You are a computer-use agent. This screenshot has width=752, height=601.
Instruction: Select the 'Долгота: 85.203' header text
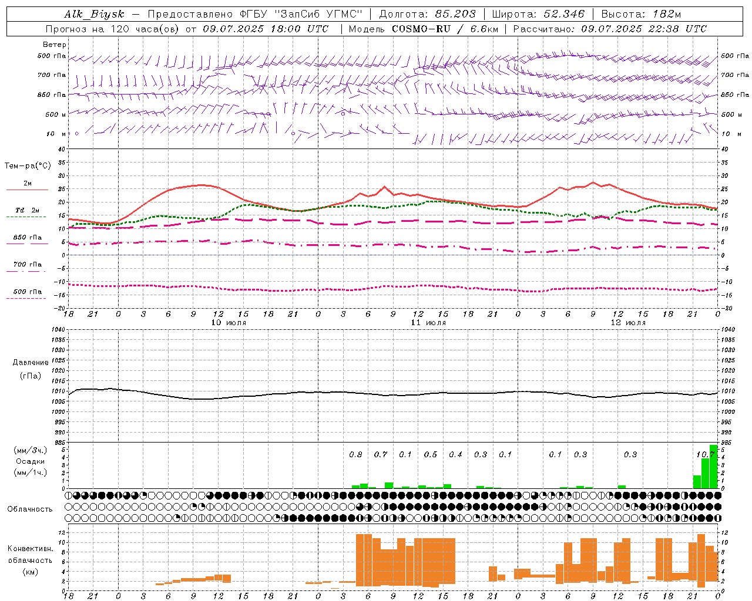click(x=427, y=15)
